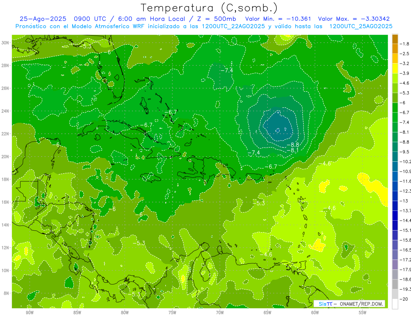Click the 8N latitude label

point(7,293)
